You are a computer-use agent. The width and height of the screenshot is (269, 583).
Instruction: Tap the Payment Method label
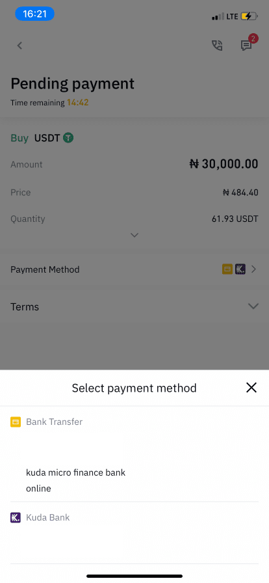[x=45, y=269]
